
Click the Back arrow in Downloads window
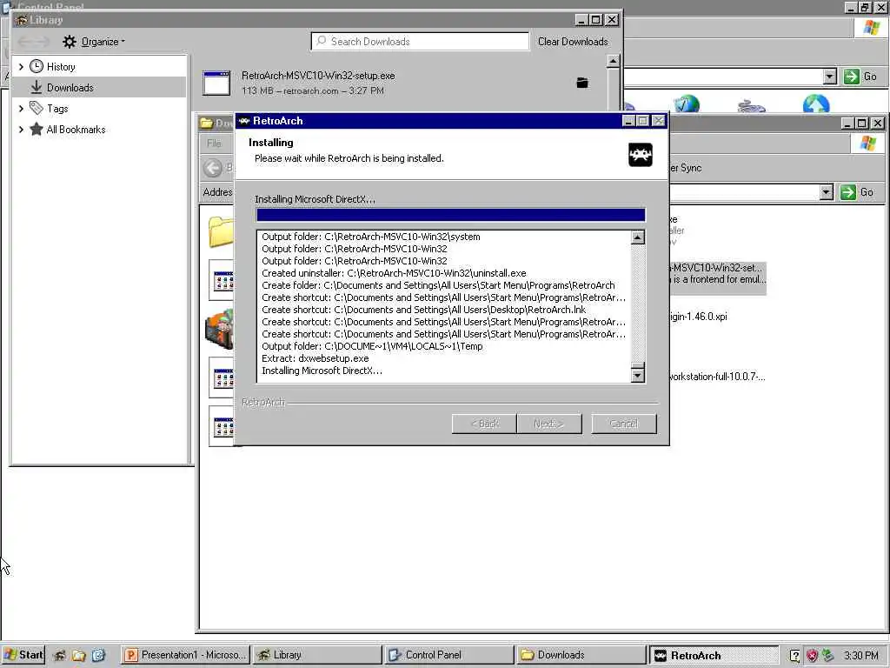click(213, 168)
